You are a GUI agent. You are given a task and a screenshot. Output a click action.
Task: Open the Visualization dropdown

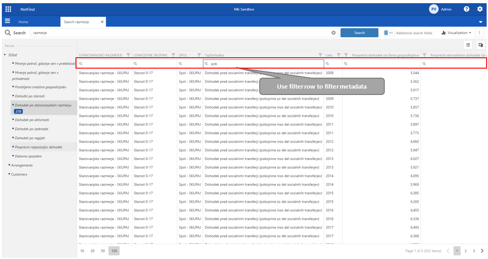(456, 33)
